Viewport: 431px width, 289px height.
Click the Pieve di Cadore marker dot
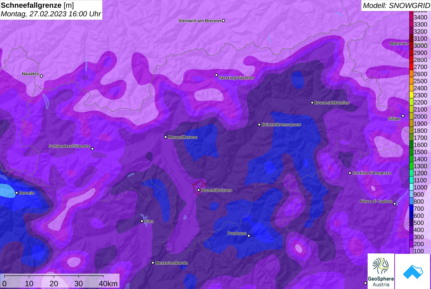pyautogui.click(x=395, y=203)
